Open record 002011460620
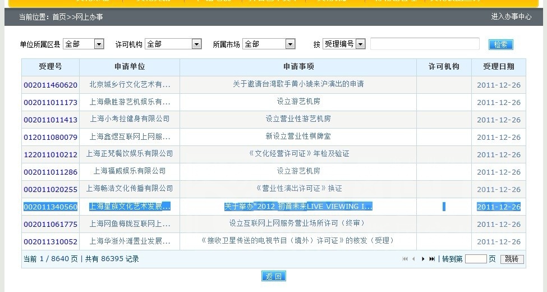The height and width of the screenshot is (292, 547). click(x=50, y=85)
